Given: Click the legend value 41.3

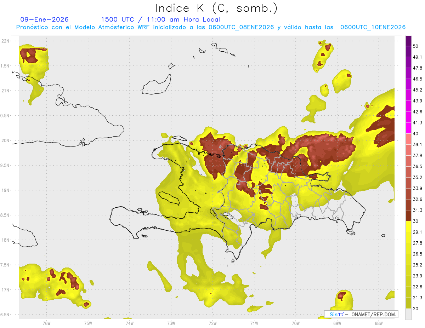Looking at the screenshot, I should [418, 123].
